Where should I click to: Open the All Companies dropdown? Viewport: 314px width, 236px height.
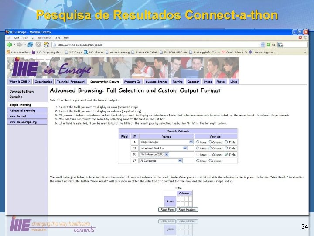(x=161, y=160)
